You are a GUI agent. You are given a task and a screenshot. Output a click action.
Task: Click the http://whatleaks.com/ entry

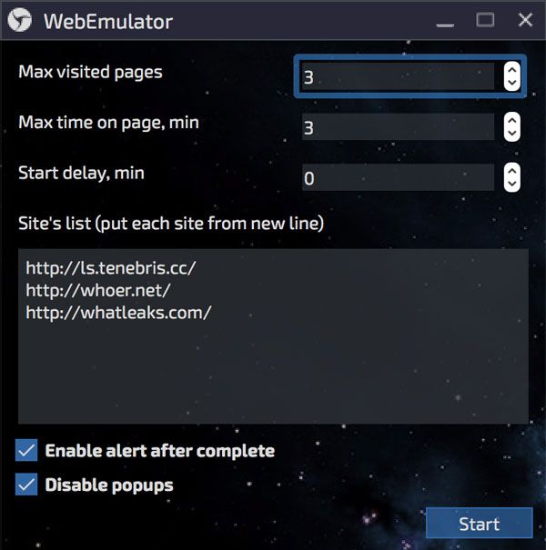(118, 313)
